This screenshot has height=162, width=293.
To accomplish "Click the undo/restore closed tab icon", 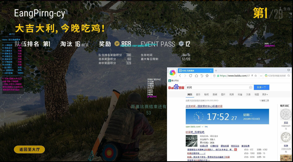I will pos(202,76).
